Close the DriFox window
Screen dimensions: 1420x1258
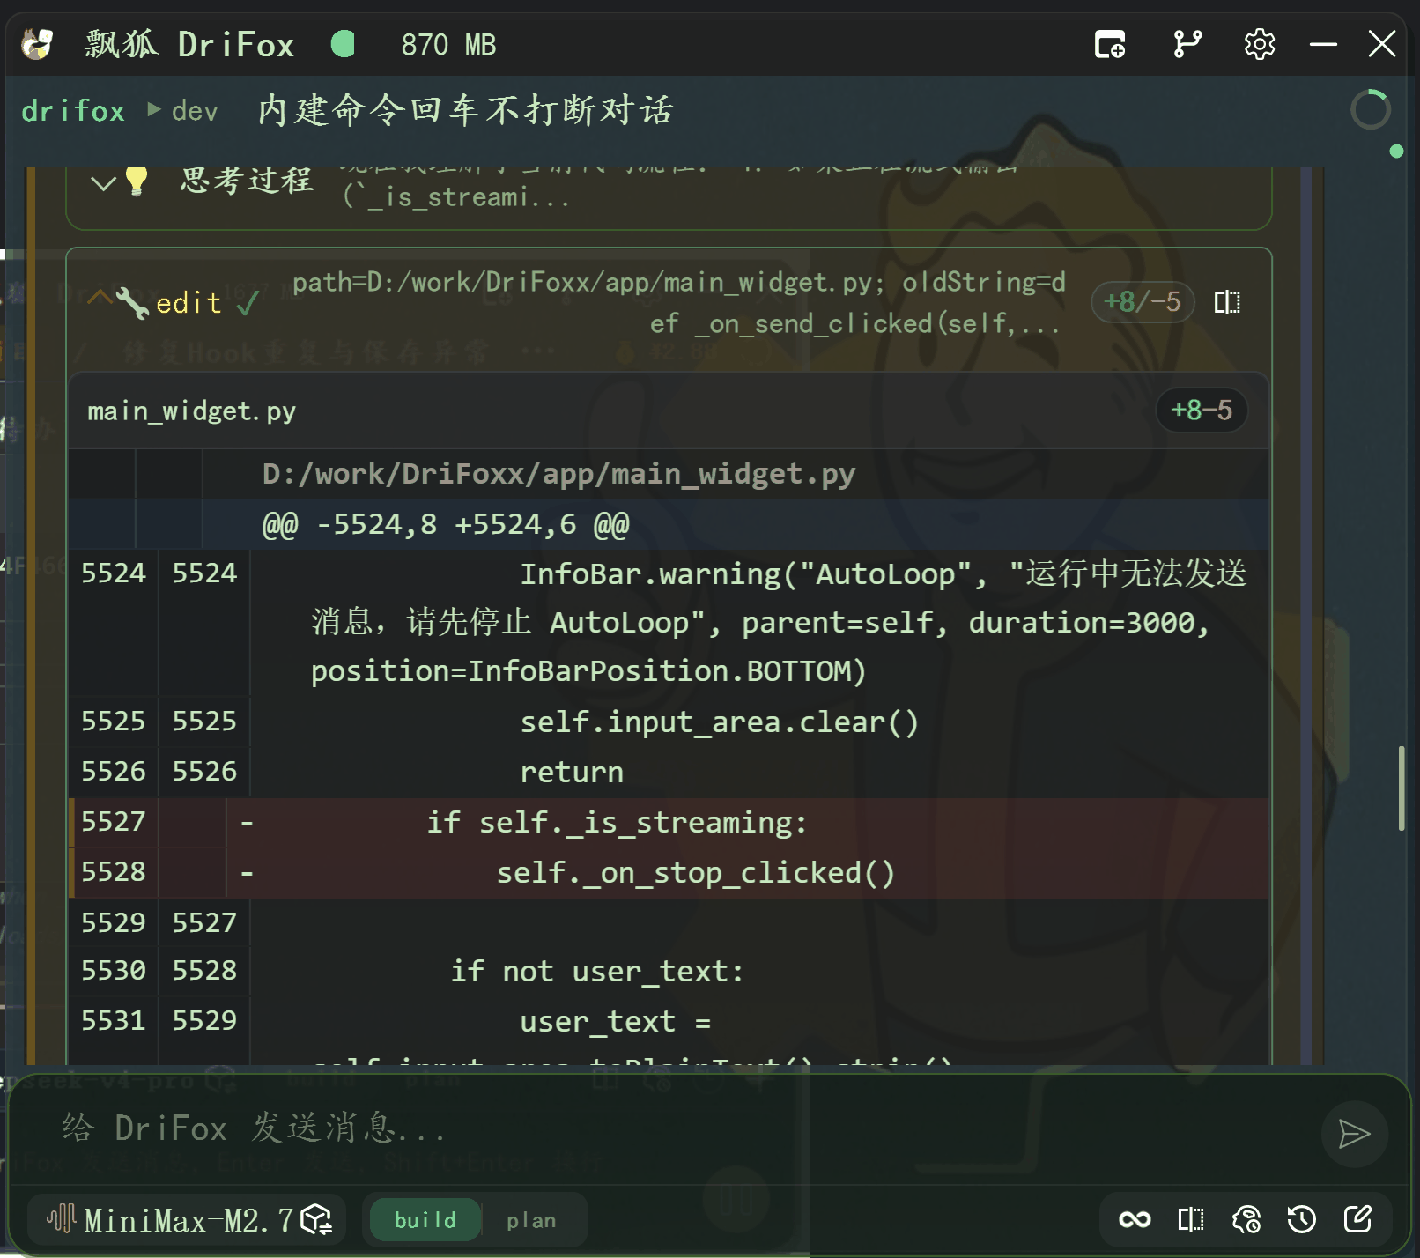click(1382, 44)
